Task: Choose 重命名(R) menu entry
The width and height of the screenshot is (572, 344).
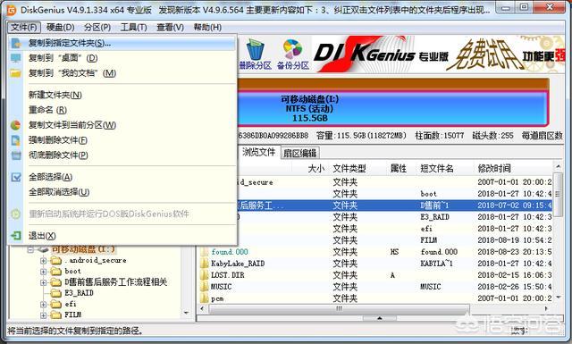Action: point(122,110)
